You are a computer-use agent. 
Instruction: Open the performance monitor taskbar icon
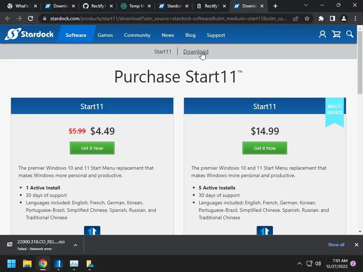pos(74,263)
